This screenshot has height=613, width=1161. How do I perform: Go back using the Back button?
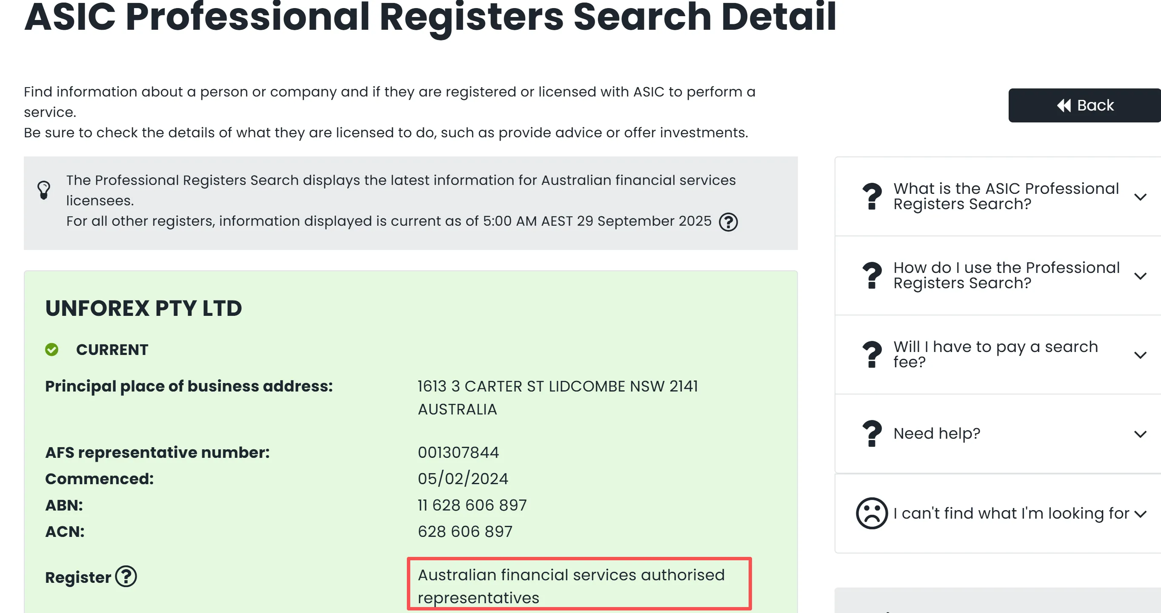[1084, 105]
